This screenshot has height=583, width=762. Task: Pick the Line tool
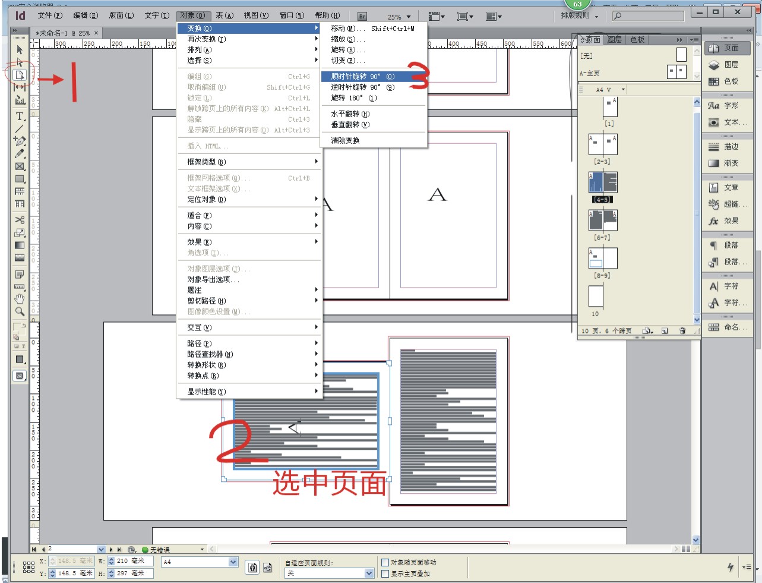coord(20,128)
